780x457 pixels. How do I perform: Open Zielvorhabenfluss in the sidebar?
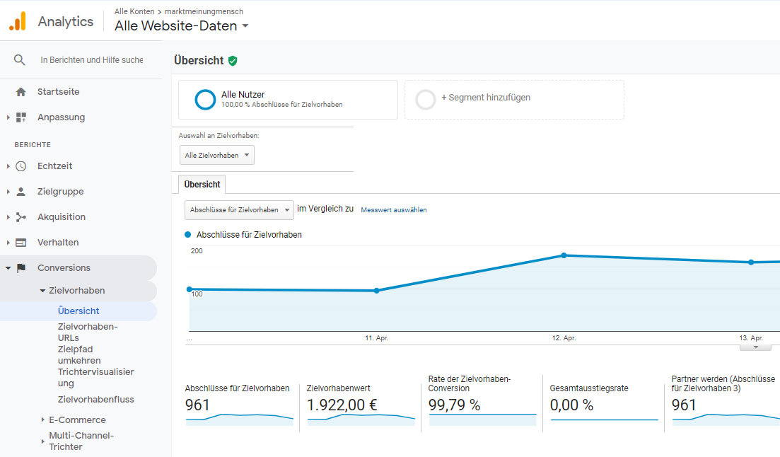(x=95, y=400)
